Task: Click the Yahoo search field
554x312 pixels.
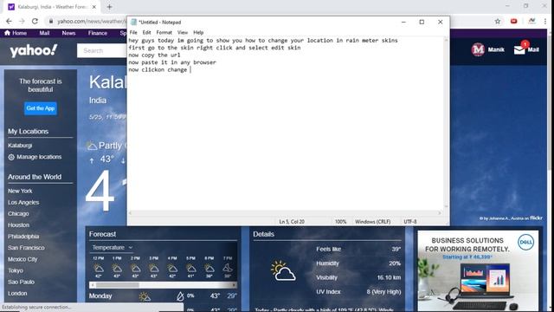Action: click(x=102, y=50)
